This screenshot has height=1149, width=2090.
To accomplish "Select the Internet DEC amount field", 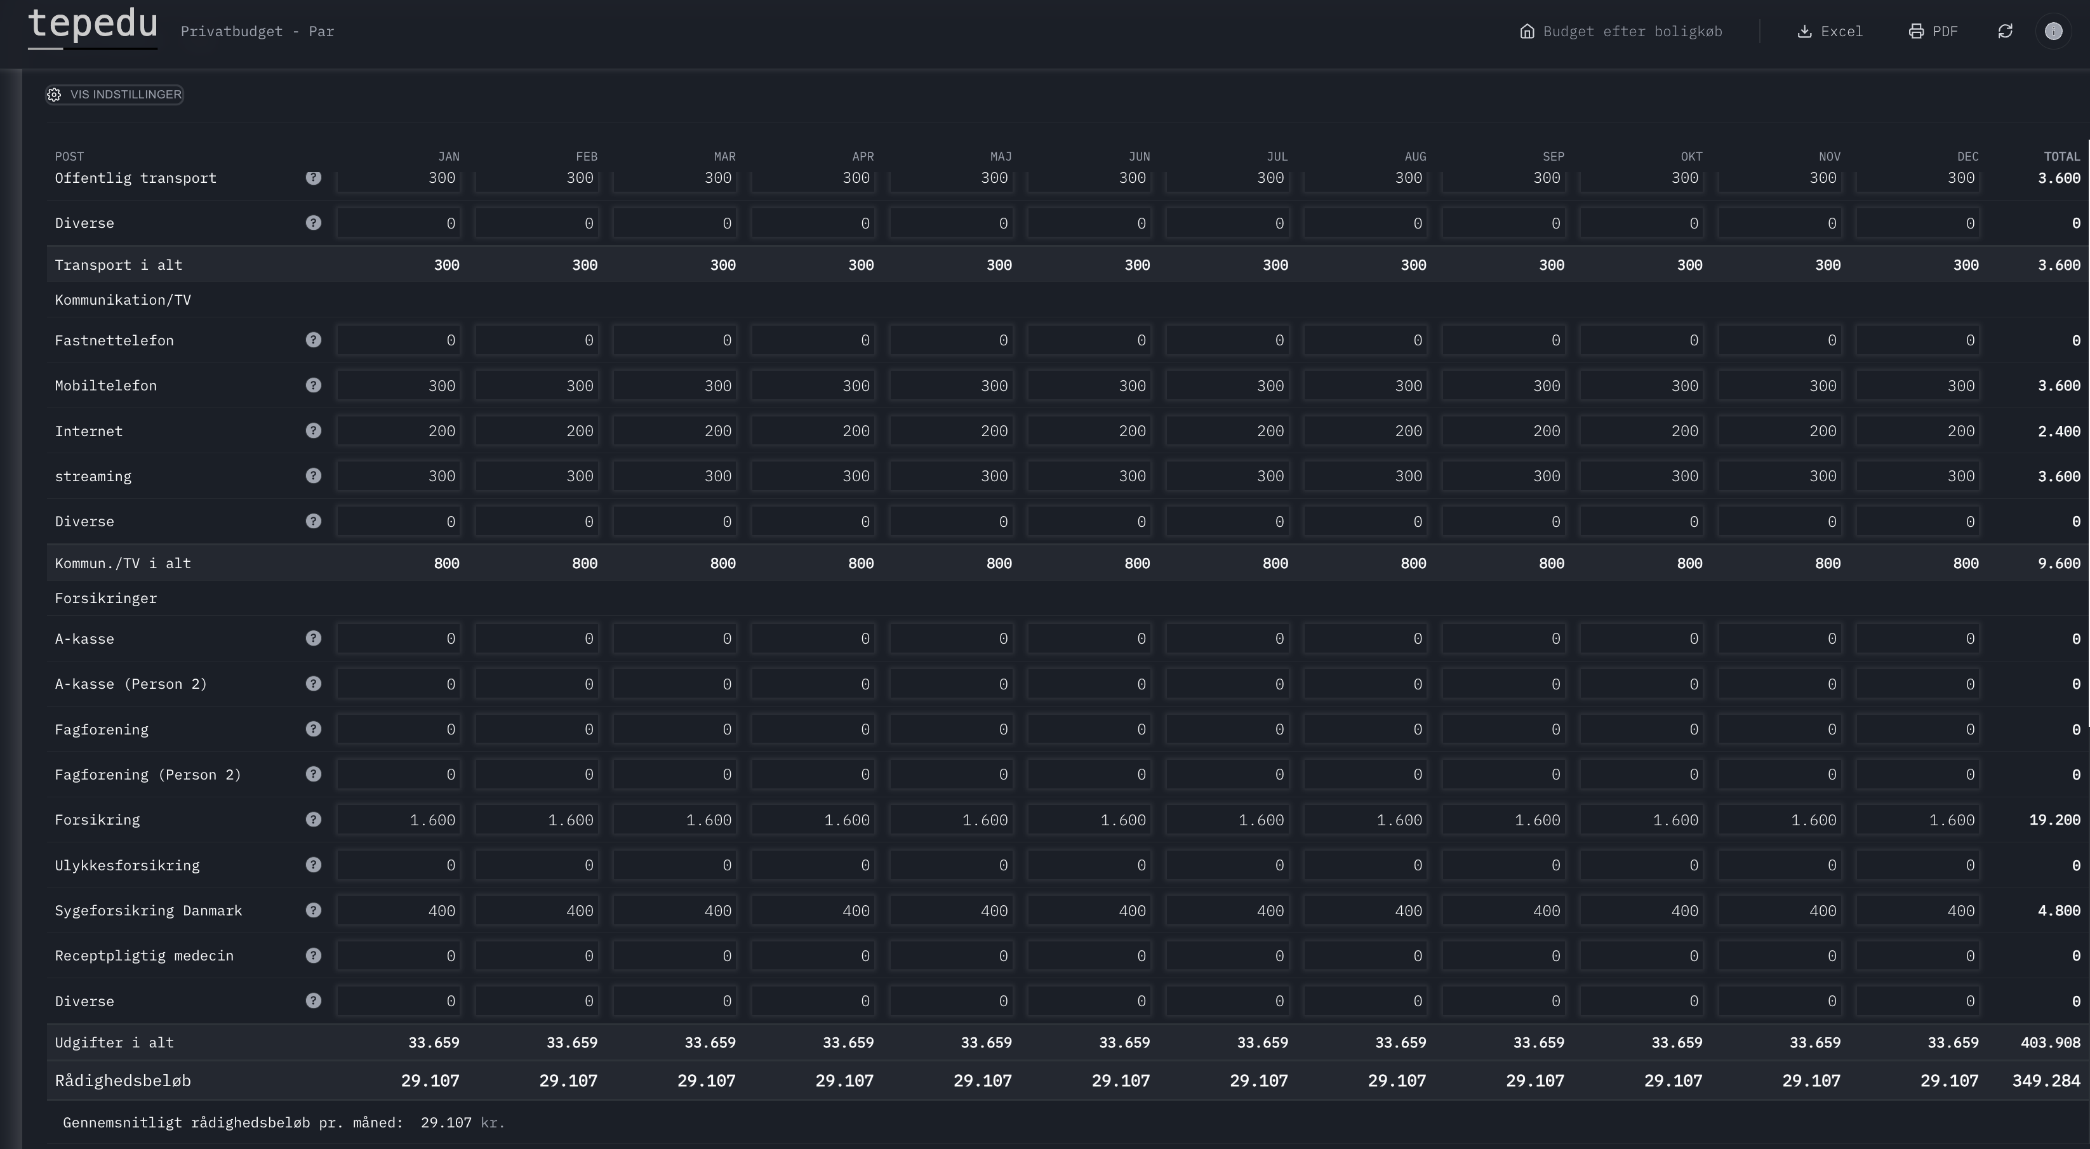I will [1918, 431].
